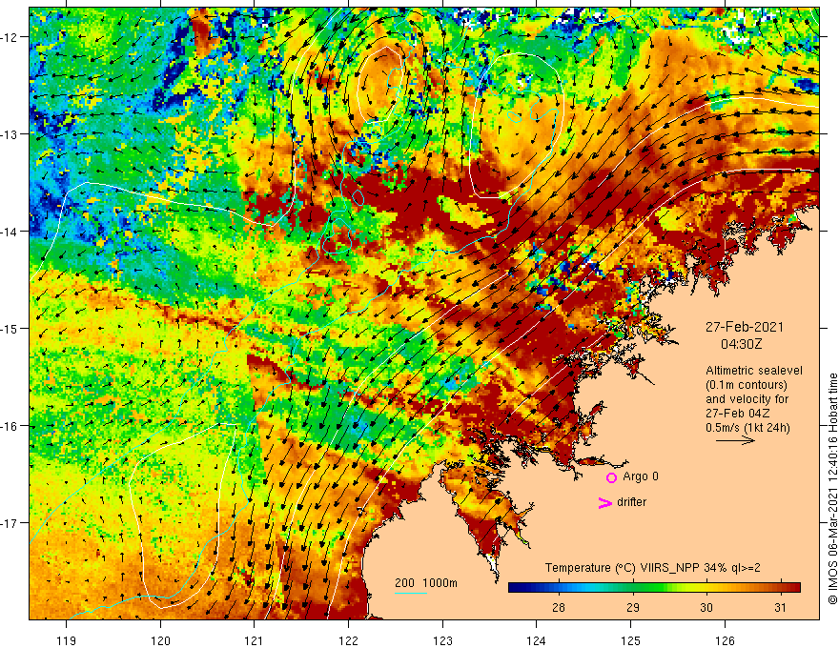
Task: Click the '27-Feb-2021' date label
Action: [x=745, y=327]
